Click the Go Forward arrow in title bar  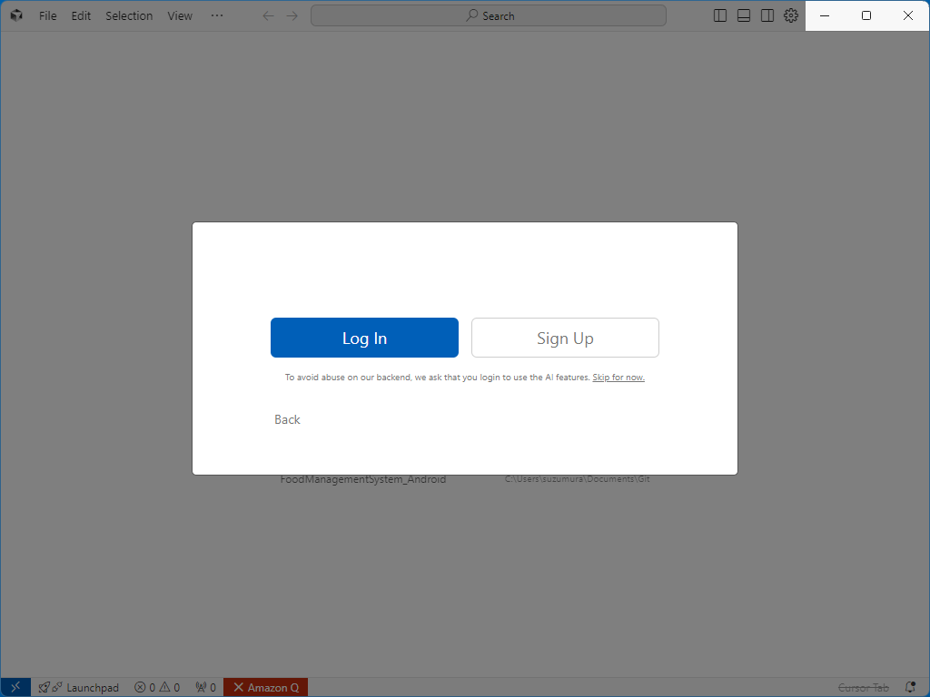[292, 15]
